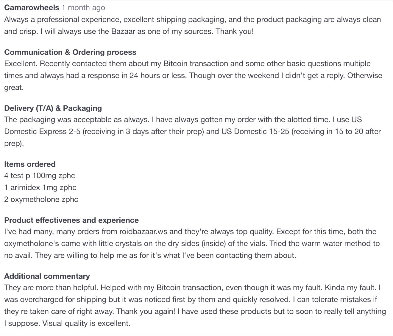Viewport: 393px width, 336px height.
Task: Click the "US Domestic 15-25" text
Action: tap(255, 132)
